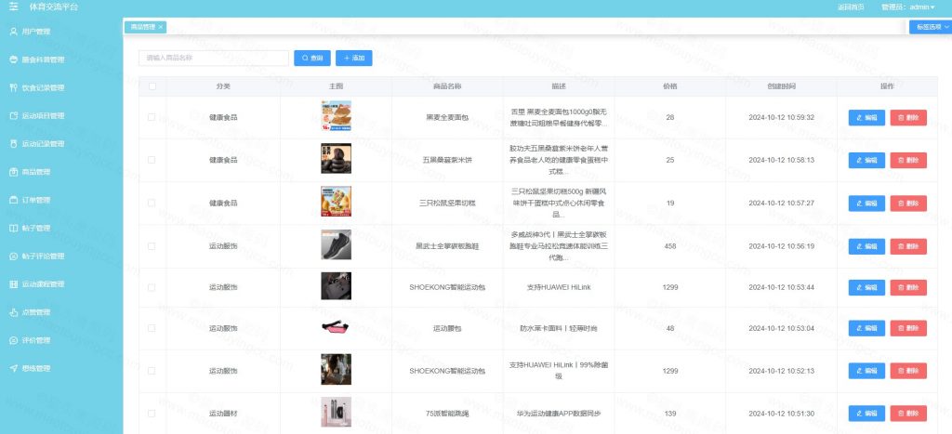Delete the 五黑桑葚紫米饼 product
Screen dimensions: 952x434
(x=908, y=160)
